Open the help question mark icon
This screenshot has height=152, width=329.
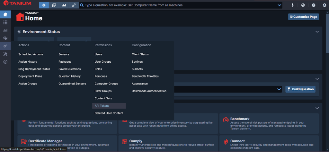pos(314,5)
